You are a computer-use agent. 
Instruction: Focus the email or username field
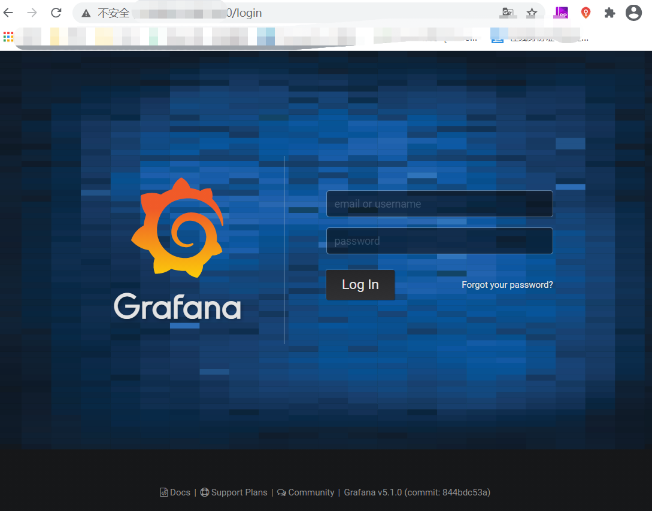[x=439, y=204]
